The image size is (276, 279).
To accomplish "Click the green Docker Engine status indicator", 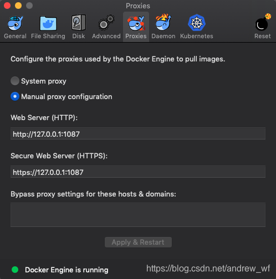I will tap(15, 270).
